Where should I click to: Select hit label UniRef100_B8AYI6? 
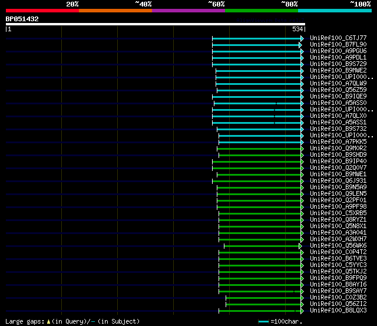338,285
